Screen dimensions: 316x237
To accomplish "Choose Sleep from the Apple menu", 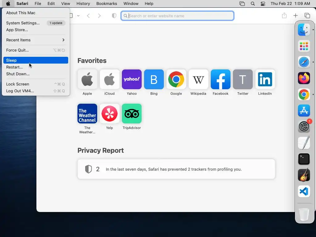I will [x=36, y=60].
